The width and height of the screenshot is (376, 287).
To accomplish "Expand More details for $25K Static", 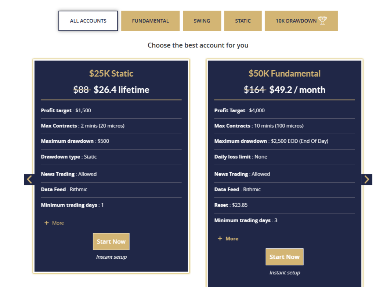I will click(x=58, y=223).
